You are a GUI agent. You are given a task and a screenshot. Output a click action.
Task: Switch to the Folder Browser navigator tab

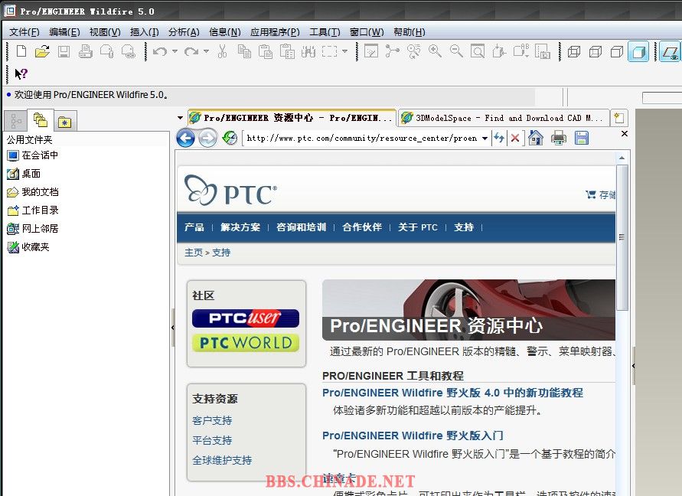click(41, 120)
